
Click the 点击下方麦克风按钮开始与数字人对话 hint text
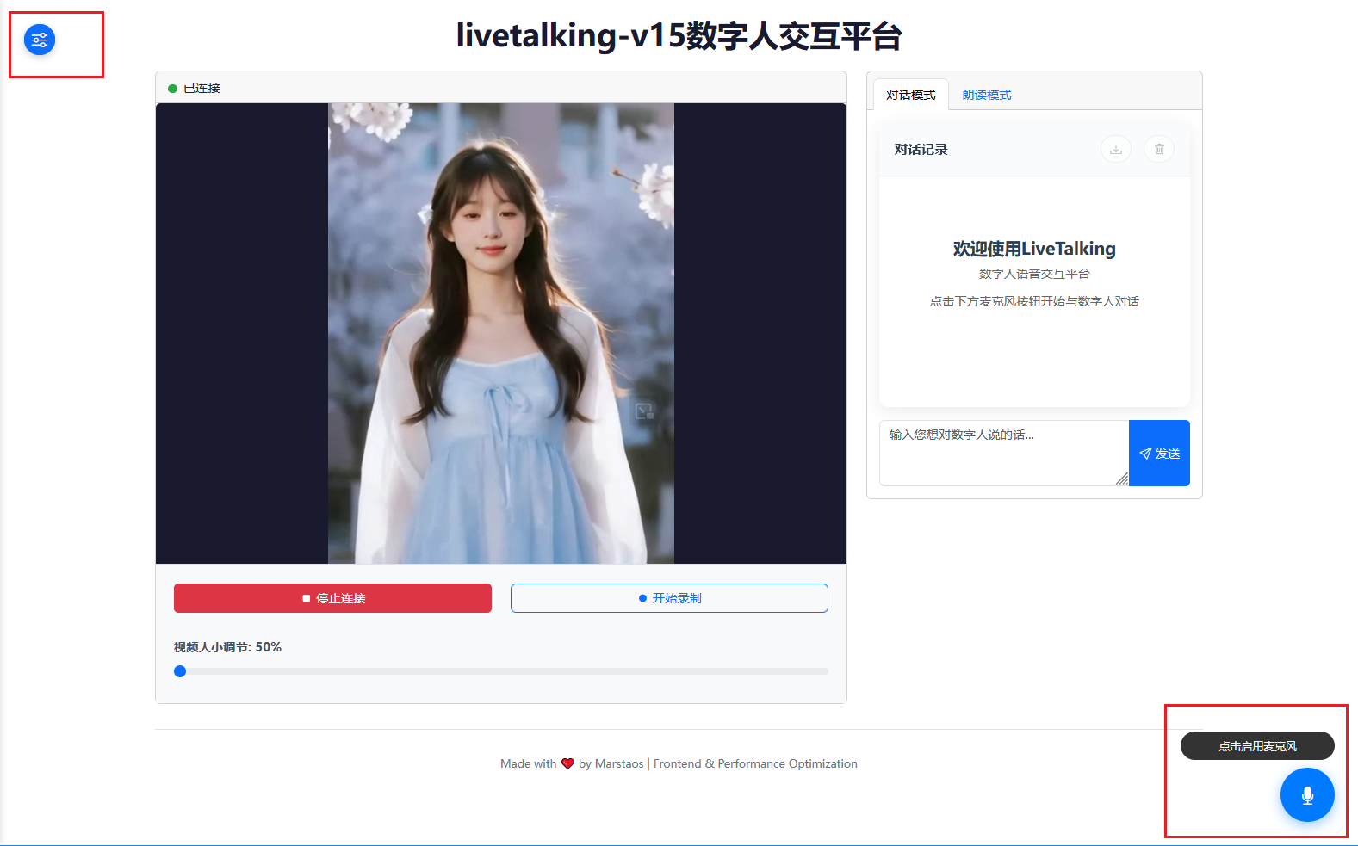click(1034, 301)
